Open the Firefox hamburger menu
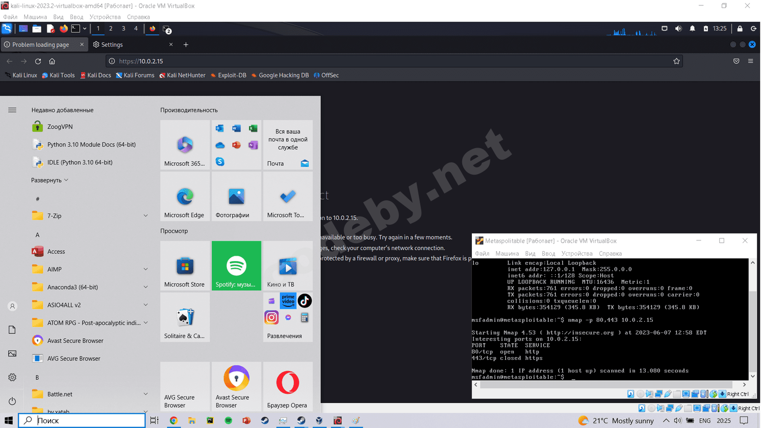Screen dimensions: 772x428 point(750,61)
